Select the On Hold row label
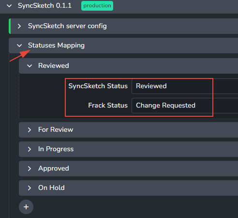Viewport: 238px width, 218px height. (51, 188)
